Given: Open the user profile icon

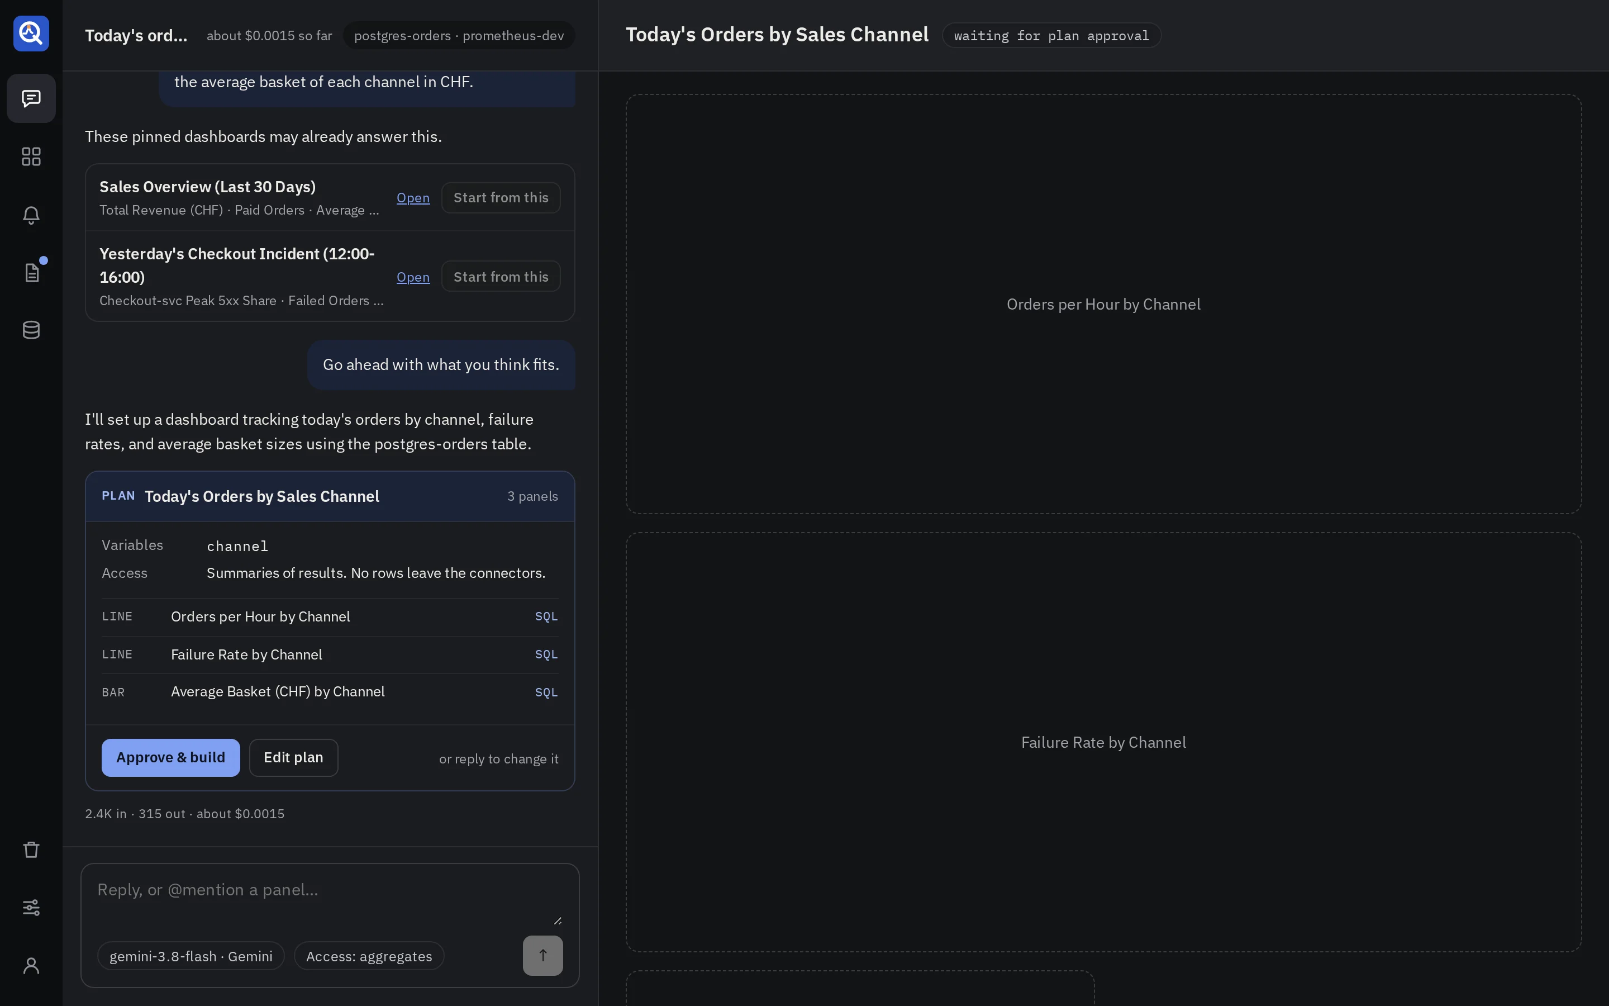Looking at the screenshot, I should [x=31, y=965].
